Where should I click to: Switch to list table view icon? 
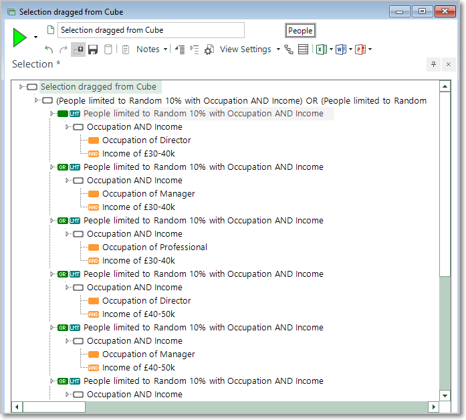pos(303,49)
